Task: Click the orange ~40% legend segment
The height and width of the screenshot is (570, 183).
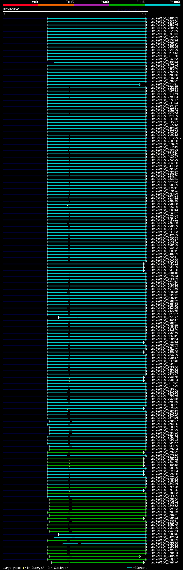Action: click(x=56, y=5)
